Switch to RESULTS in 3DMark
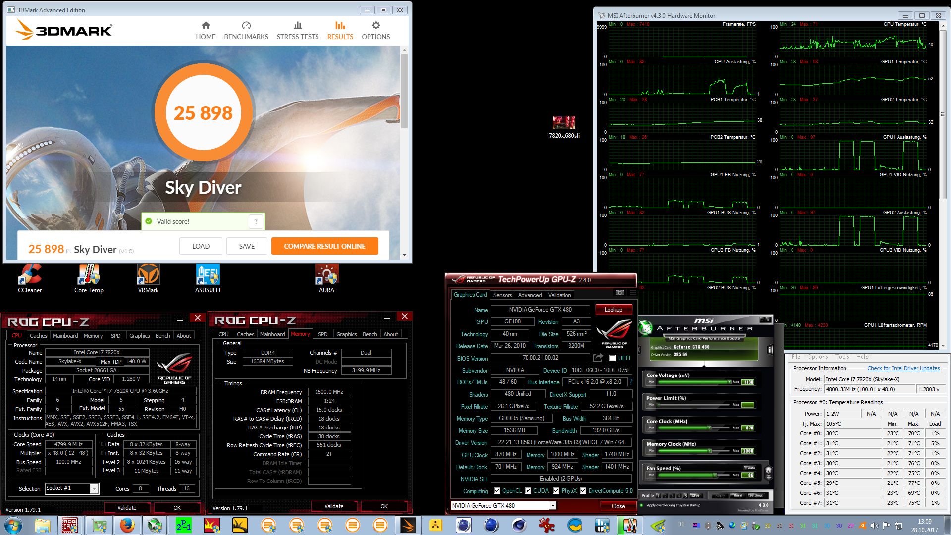Screen dimensions: 951x535 (340, 31)
